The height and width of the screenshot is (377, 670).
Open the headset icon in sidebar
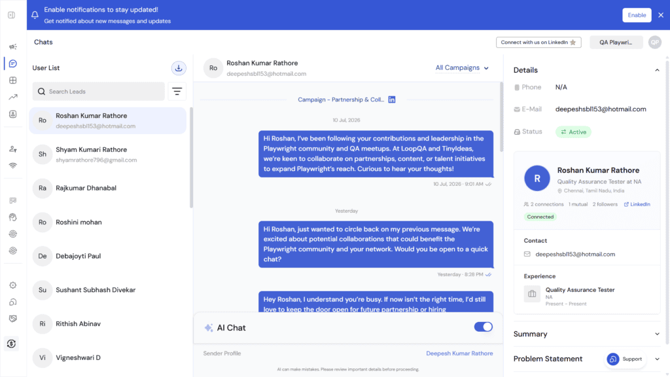pos(13,302)
